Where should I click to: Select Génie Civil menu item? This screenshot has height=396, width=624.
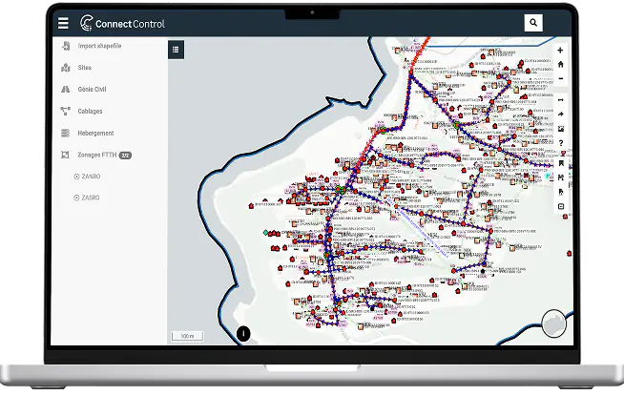coord(92,89)
